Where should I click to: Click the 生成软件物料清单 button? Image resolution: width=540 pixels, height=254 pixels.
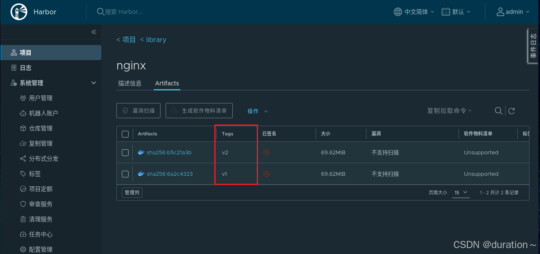(199, 111)
